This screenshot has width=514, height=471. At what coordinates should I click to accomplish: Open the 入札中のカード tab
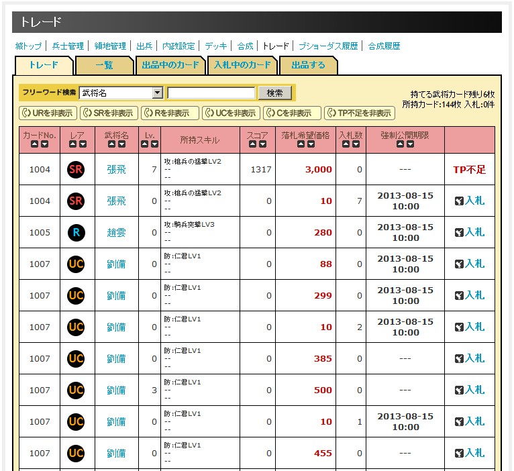coord(243,65)
